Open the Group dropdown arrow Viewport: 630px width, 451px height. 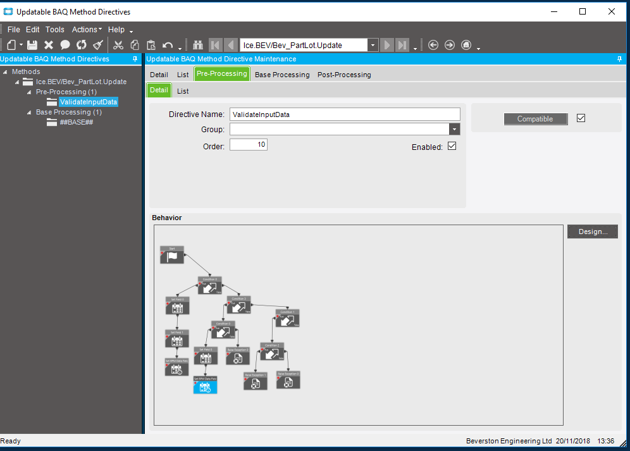pos(454,129)
